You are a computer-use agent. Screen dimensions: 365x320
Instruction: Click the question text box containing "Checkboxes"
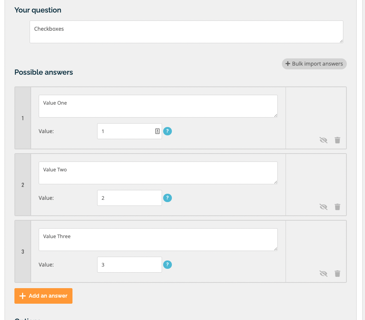[x=186, y=31]
